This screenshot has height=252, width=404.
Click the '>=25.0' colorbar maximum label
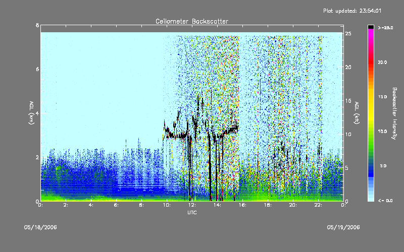tap(385, 28)
